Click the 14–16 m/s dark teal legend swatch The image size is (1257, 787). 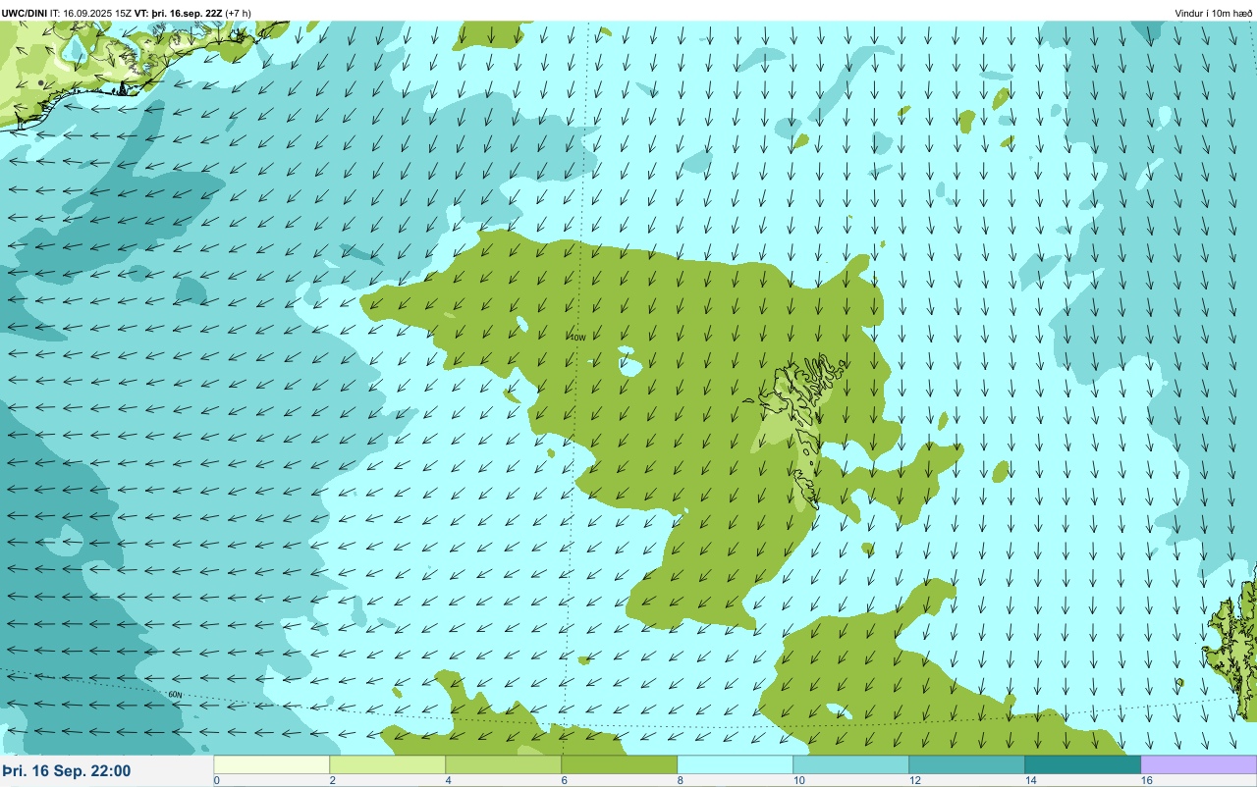coord(1083,764)
